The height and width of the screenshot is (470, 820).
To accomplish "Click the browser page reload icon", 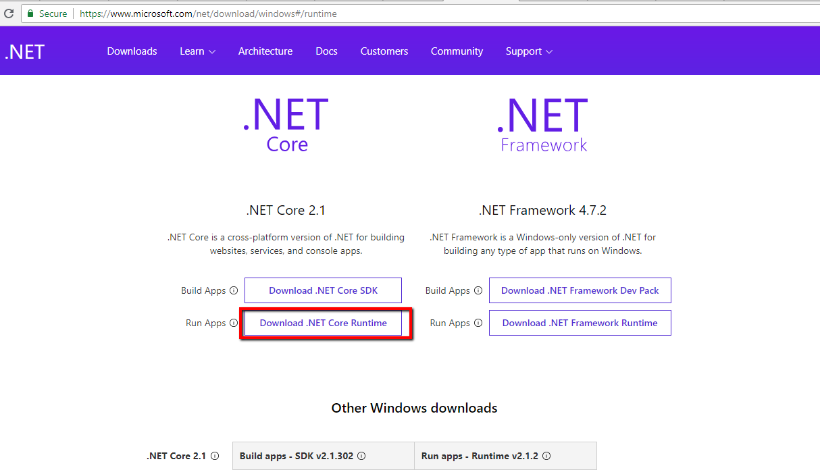I will 9,13.
